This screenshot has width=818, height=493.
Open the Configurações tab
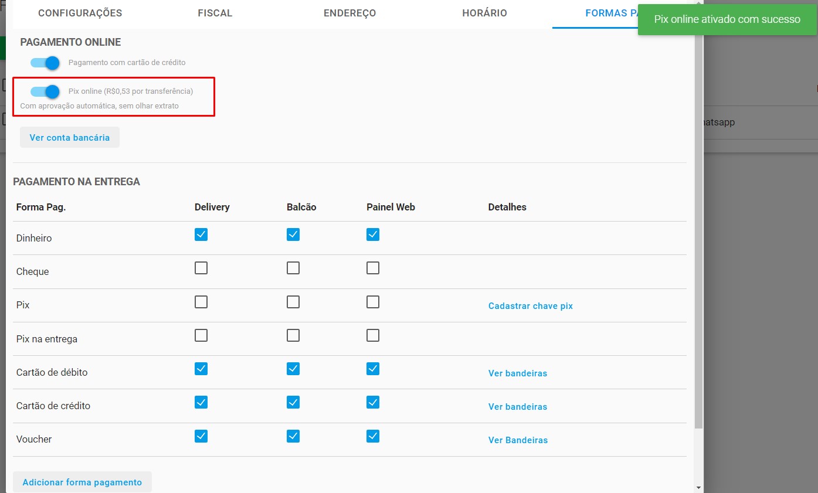click(x=80, y=13)
